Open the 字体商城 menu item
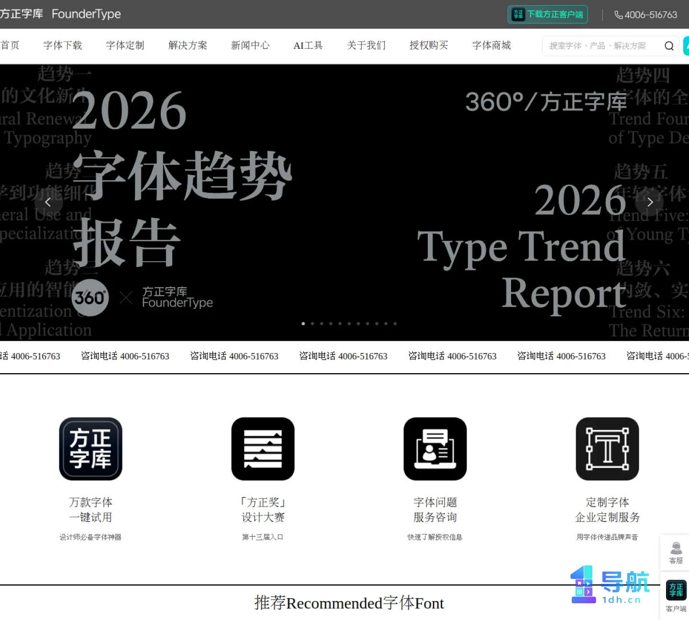 click(x=491, y=45)
